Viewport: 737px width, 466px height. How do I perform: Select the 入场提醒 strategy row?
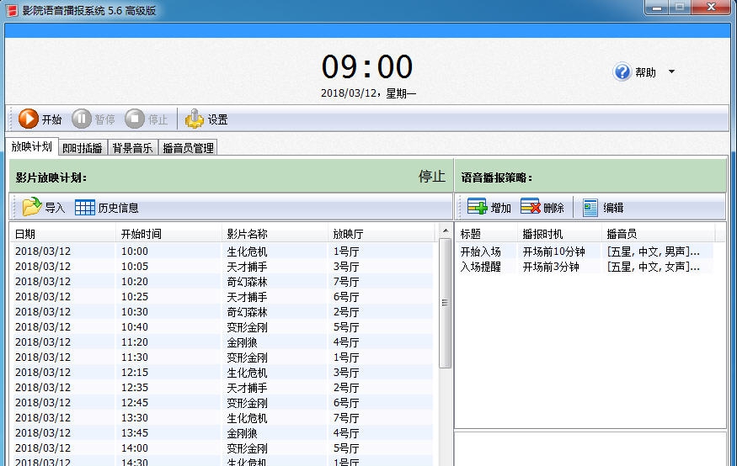tap(585, 267)
